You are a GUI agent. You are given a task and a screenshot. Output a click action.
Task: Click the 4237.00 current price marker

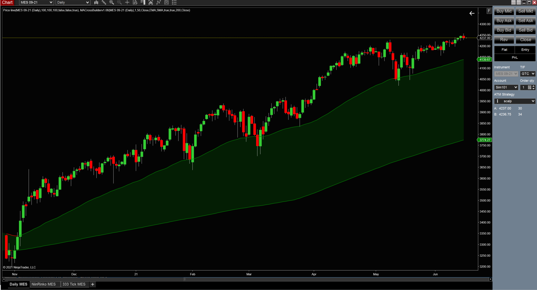tap(485, 38)
